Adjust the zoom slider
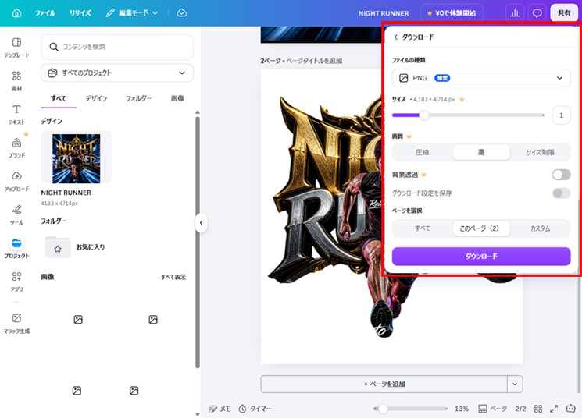 click(410, 409)
